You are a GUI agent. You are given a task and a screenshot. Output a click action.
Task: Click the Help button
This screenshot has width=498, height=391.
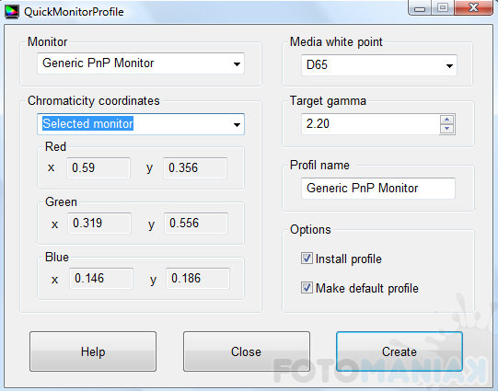pyautogui.click(x=93, y=351)
